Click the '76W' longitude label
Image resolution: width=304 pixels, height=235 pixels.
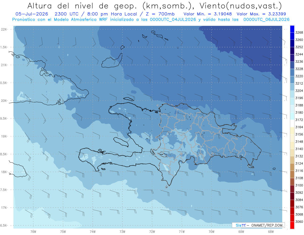coord(33,231)
